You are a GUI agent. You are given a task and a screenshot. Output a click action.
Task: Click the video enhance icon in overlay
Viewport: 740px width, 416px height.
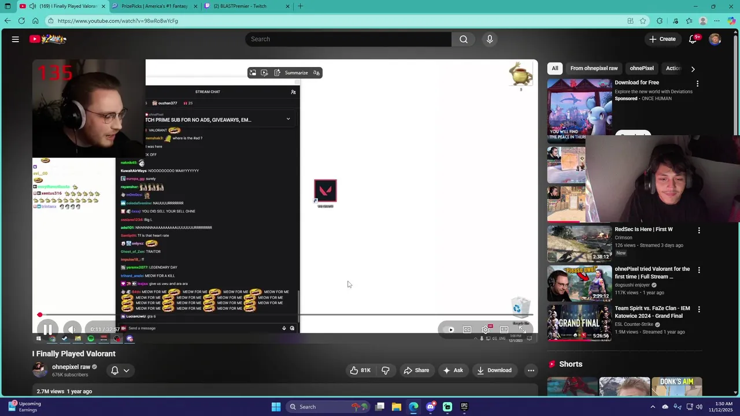(264, 73)
